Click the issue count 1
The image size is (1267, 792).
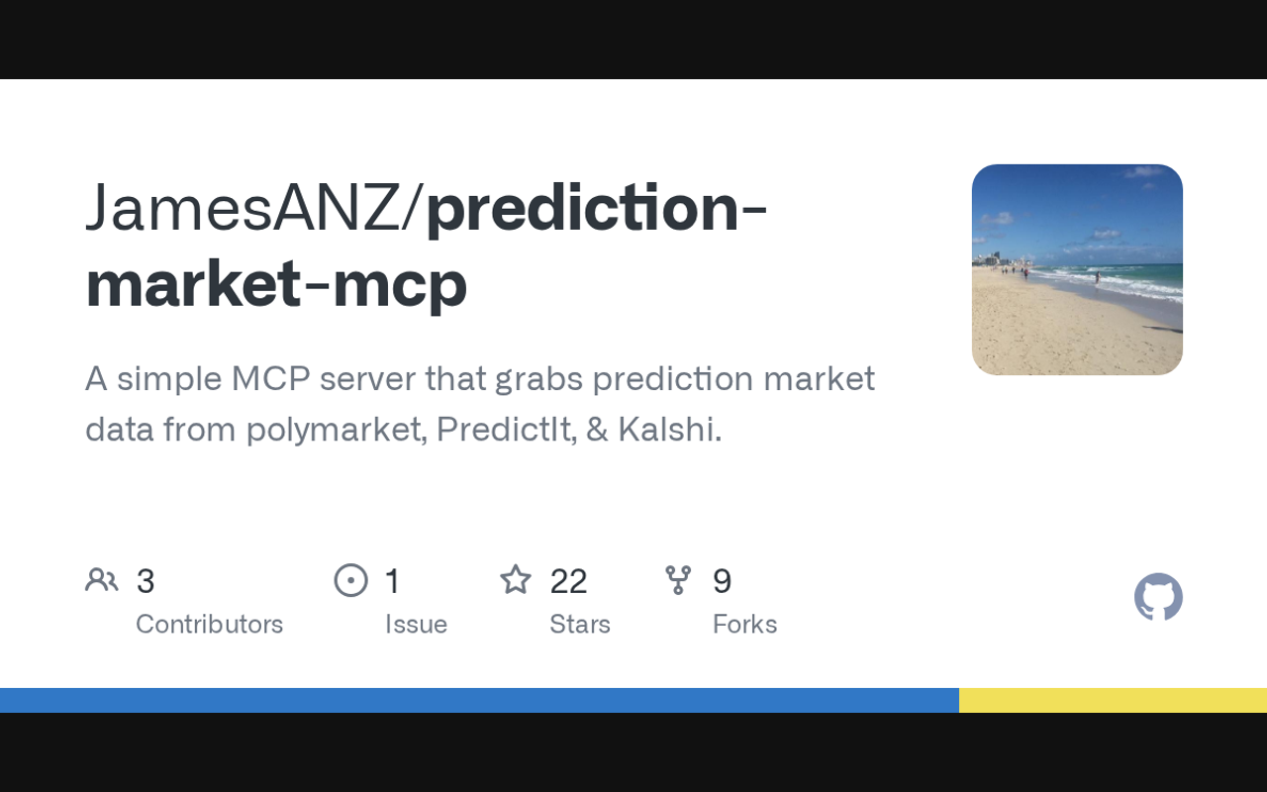coord(392,581)
